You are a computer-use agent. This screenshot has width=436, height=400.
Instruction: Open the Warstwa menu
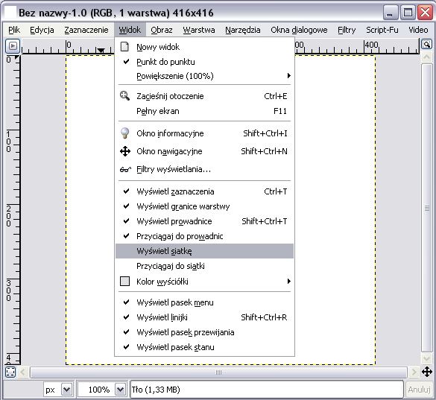[x=199, y=30]
